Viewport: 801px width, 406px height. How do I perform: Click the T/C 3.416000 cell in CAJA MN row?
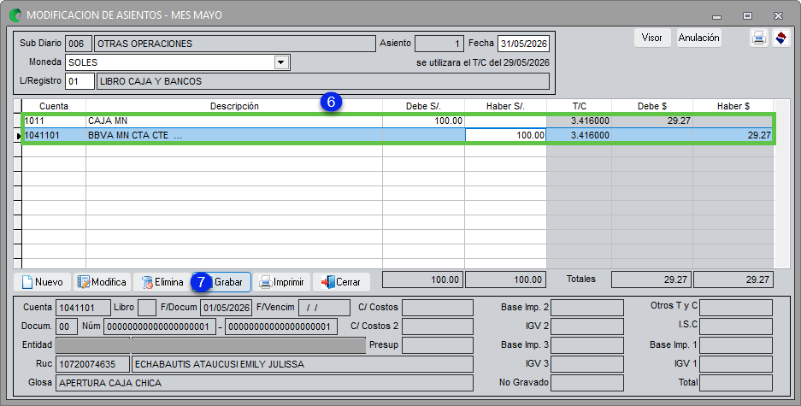point(579,121)
